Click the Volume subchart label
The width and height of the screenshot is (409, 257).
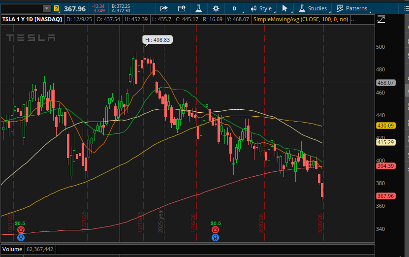coord(12,249)
